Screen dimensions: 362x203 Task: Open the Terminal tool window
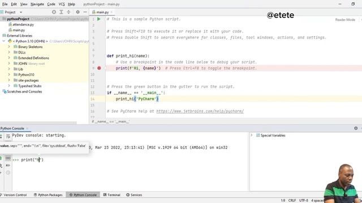(112, 195)
